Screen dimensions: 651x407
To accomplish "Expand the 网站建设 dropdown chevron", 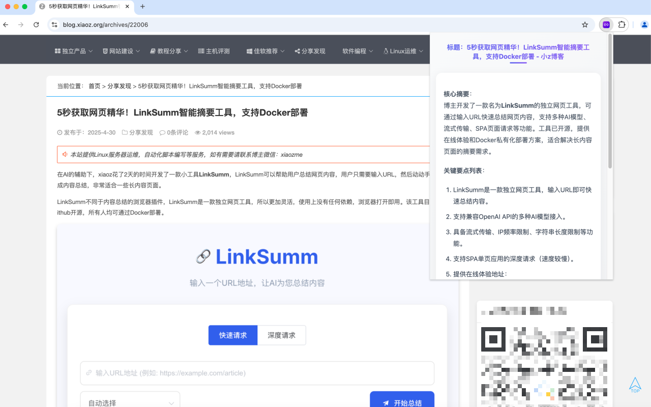I will [x=138, y=51].
